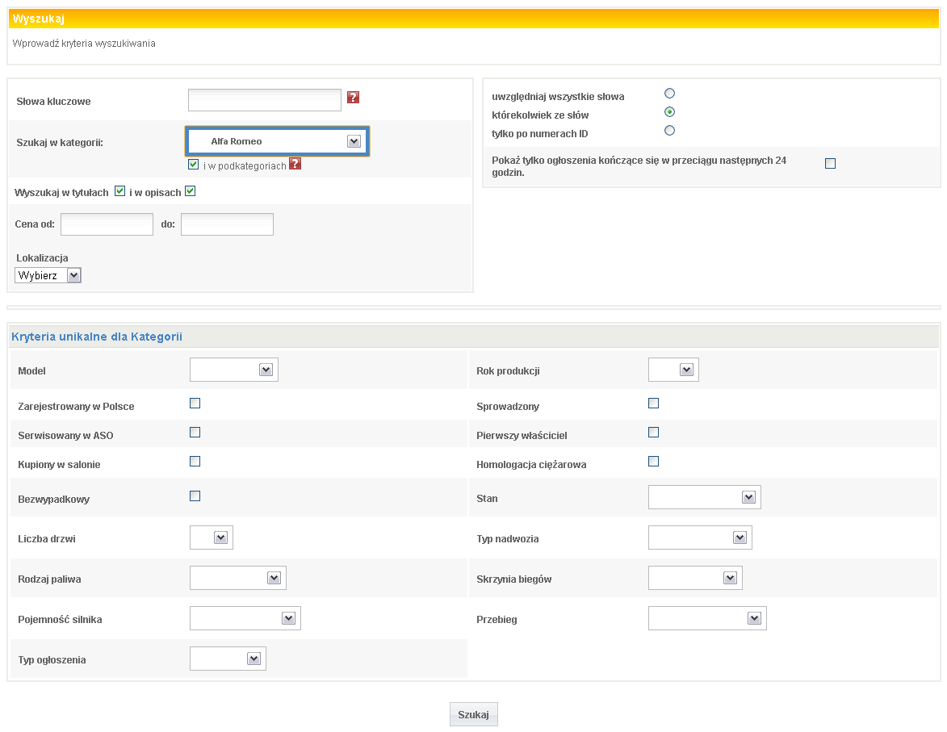Open the 'Szukaj w kategorii' Alfa Romeo dropdown
947x732 pixels.
pyautogui.click(x=277, y=141)
